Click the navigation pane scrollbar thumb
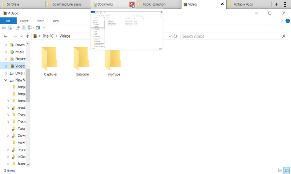The image size is (291, 174). (x=28, y=85)
